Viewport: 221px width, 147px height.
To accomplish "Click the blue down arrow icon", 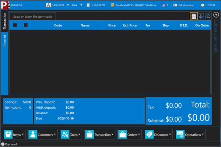I will [201, 16].
